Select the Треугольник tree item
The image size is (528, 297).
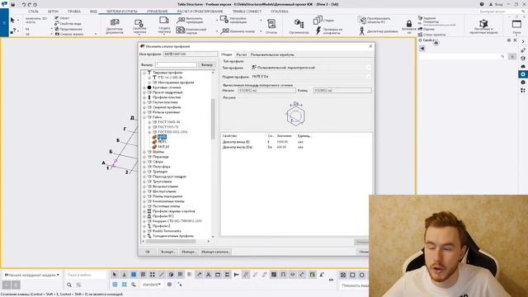point(162,181)
